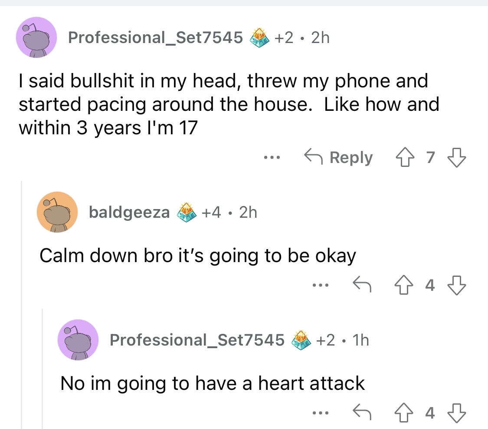
Task: Upvote baldgeeza's comment
Action: tap(404, 285)
